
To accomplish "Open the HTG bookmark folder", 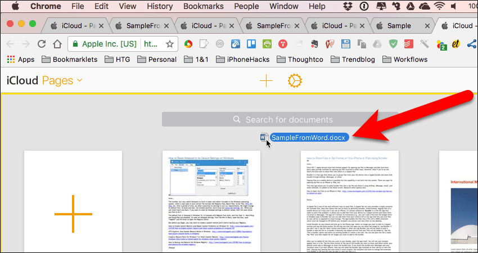I will coord(118,60).
